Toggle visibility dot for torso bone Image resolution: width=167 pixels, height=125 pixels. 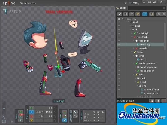point(119,52)
